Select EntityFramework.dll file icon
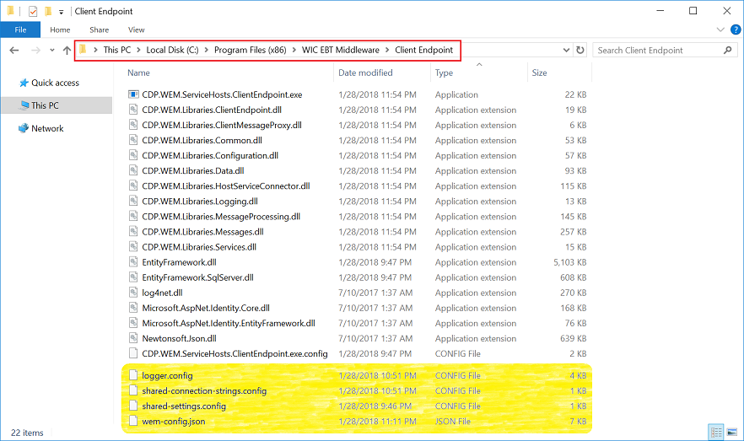Image resolution: width=744 pixels, height=441 pixels. point(133,261)
